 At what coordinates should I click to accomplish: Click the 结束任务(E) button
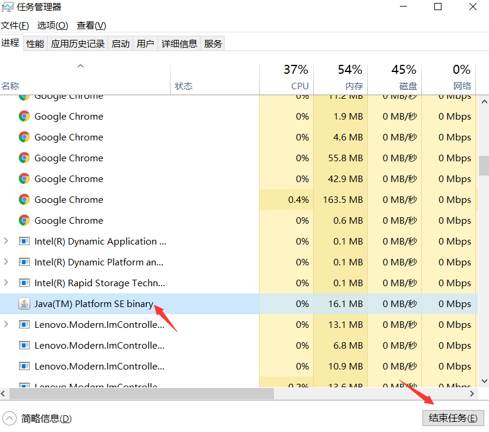click(453, 418)
